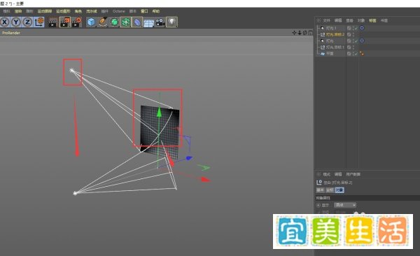
Task: Click the ProRender viewport menu
Action: 11,33
